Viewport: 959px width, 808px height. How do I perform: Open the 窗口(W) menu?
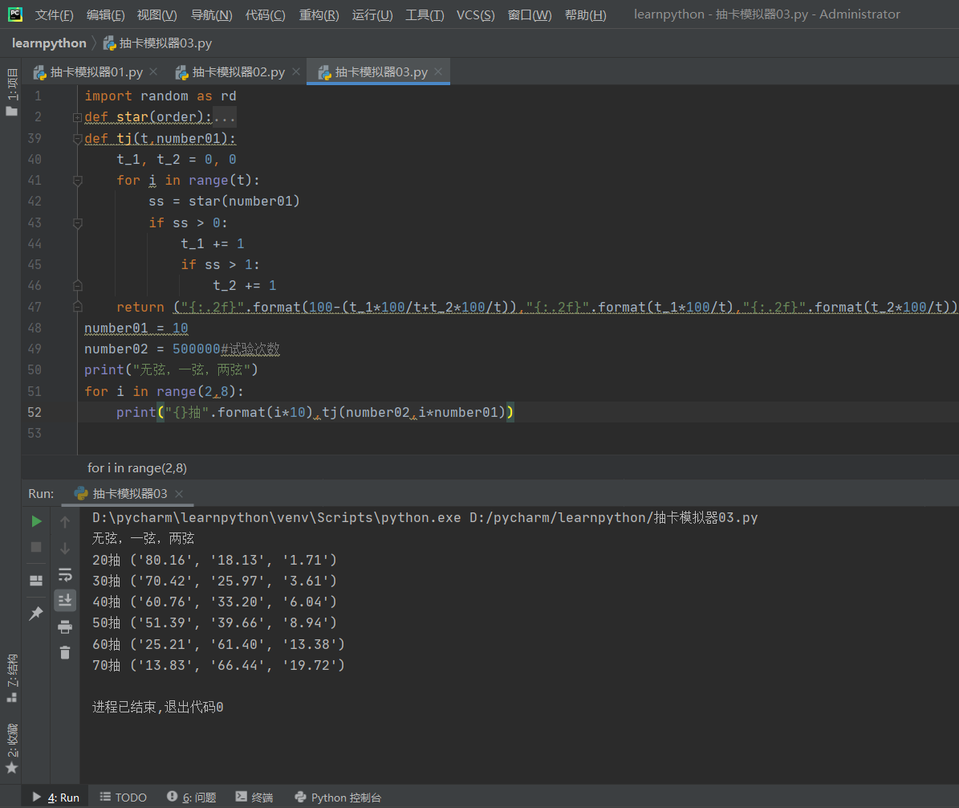(529, 14)
